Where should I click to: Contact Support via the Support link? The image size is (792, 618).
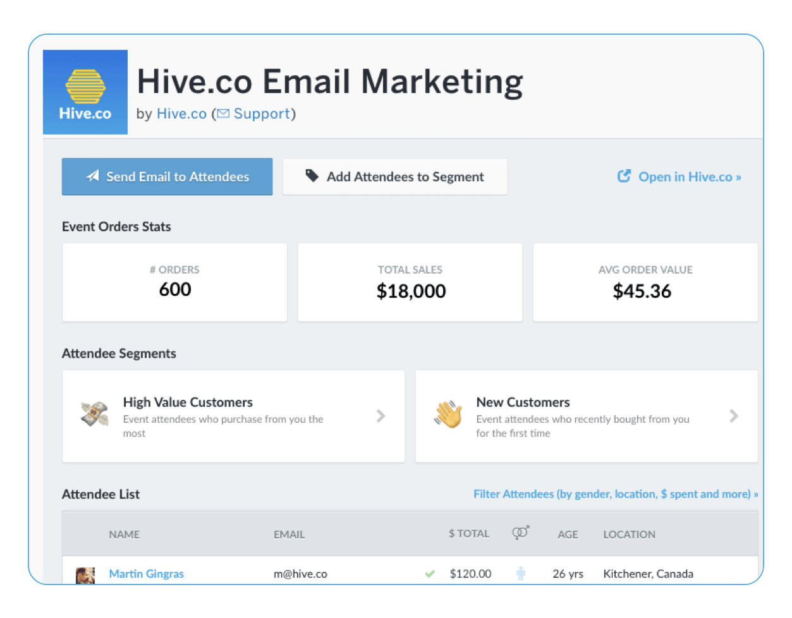tap(262, 114)
